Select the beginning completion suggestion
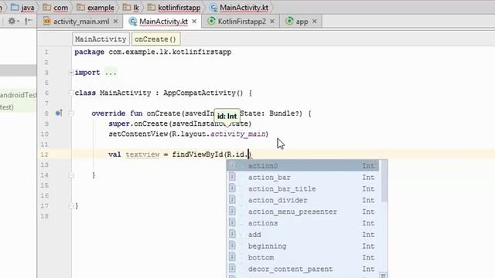 (x=303, y=246)
